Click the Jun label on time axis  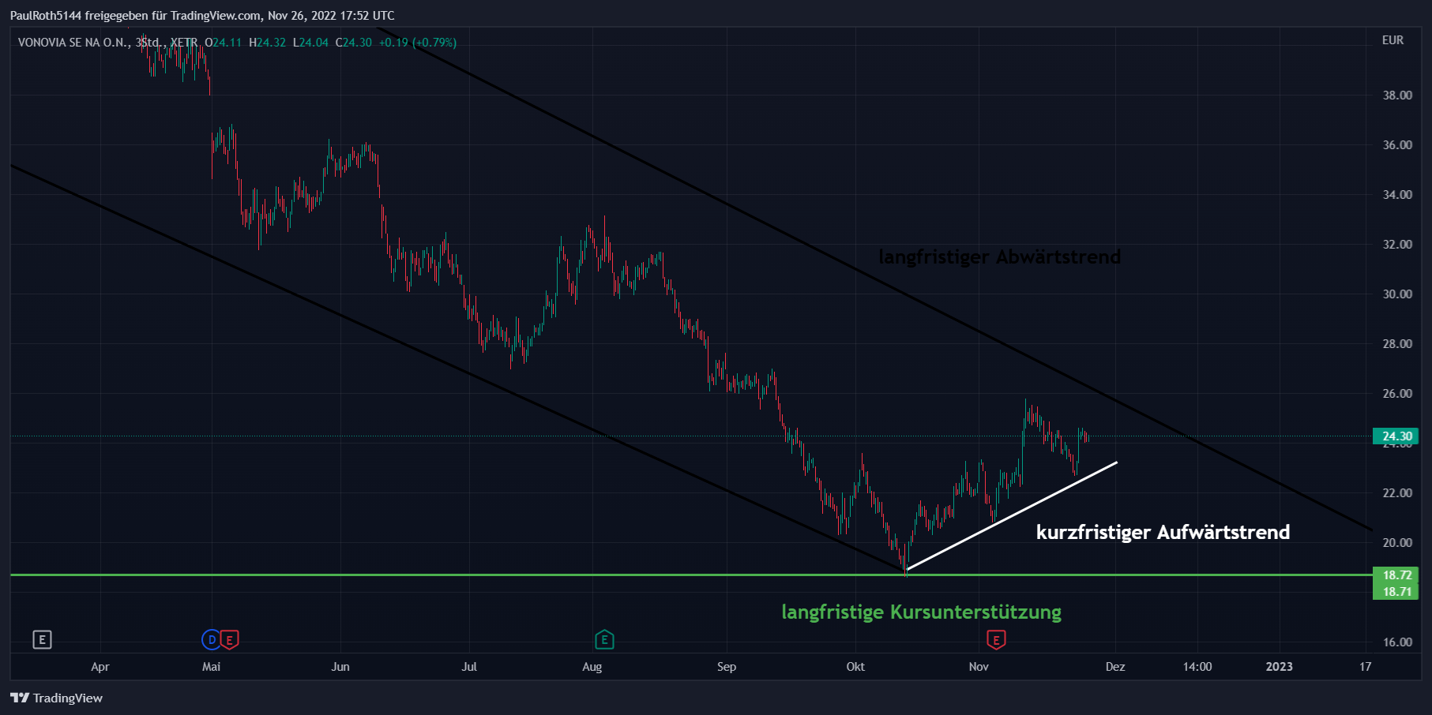point(340,667)
